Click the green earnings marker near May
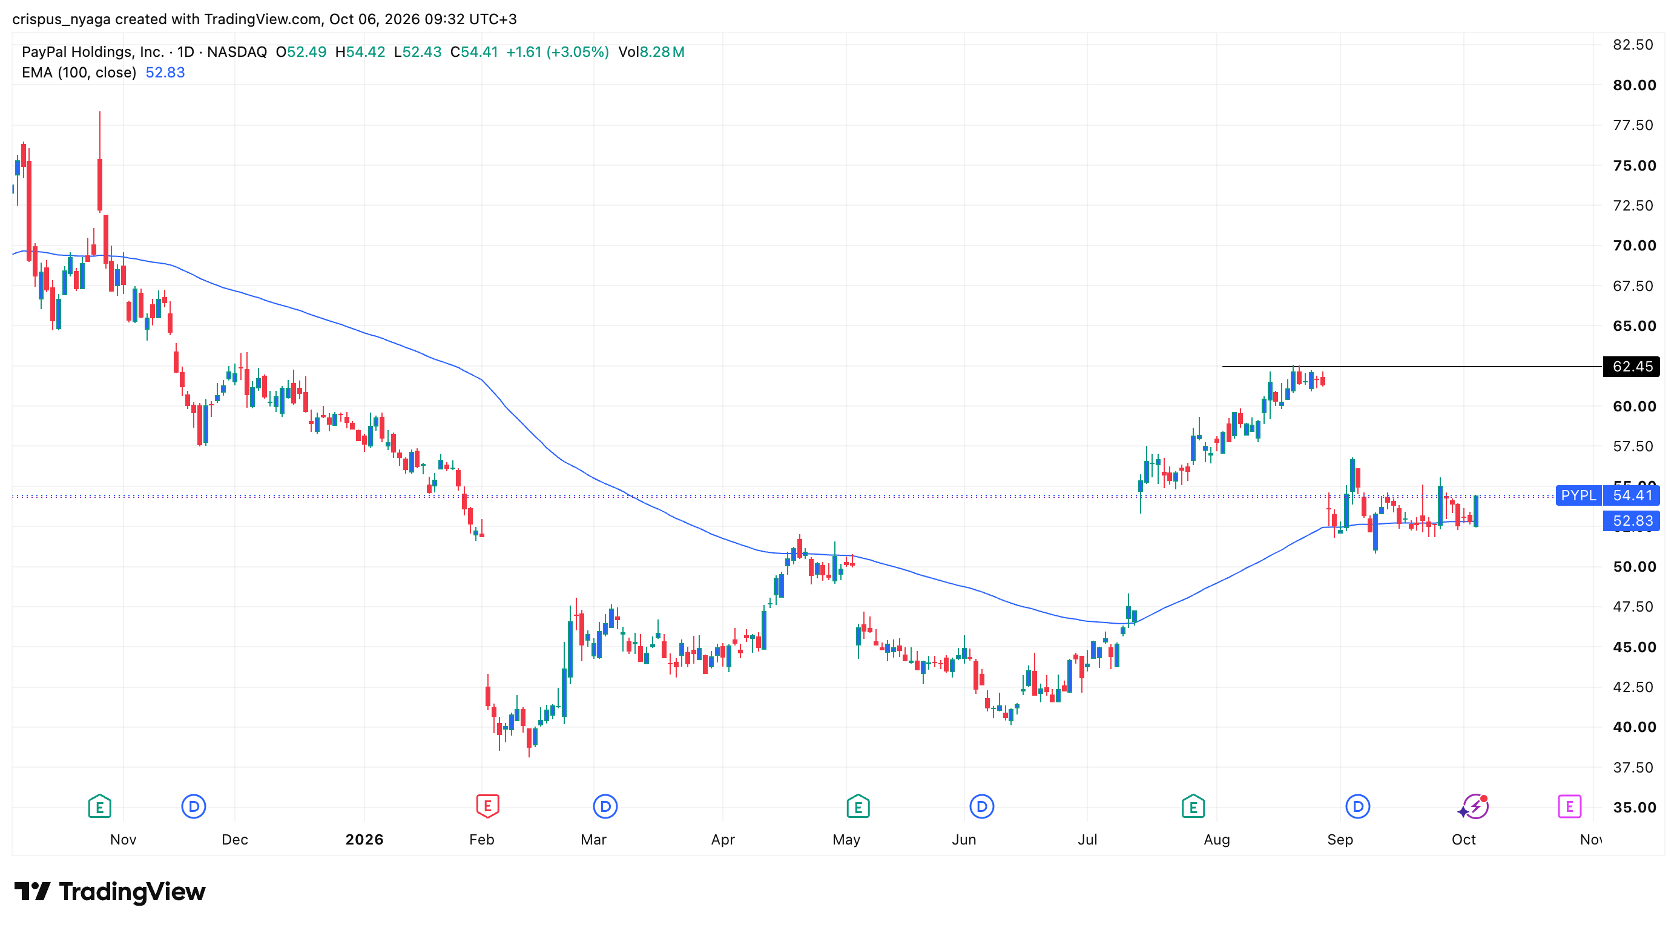1677x928 pixels. click(857, 806)
